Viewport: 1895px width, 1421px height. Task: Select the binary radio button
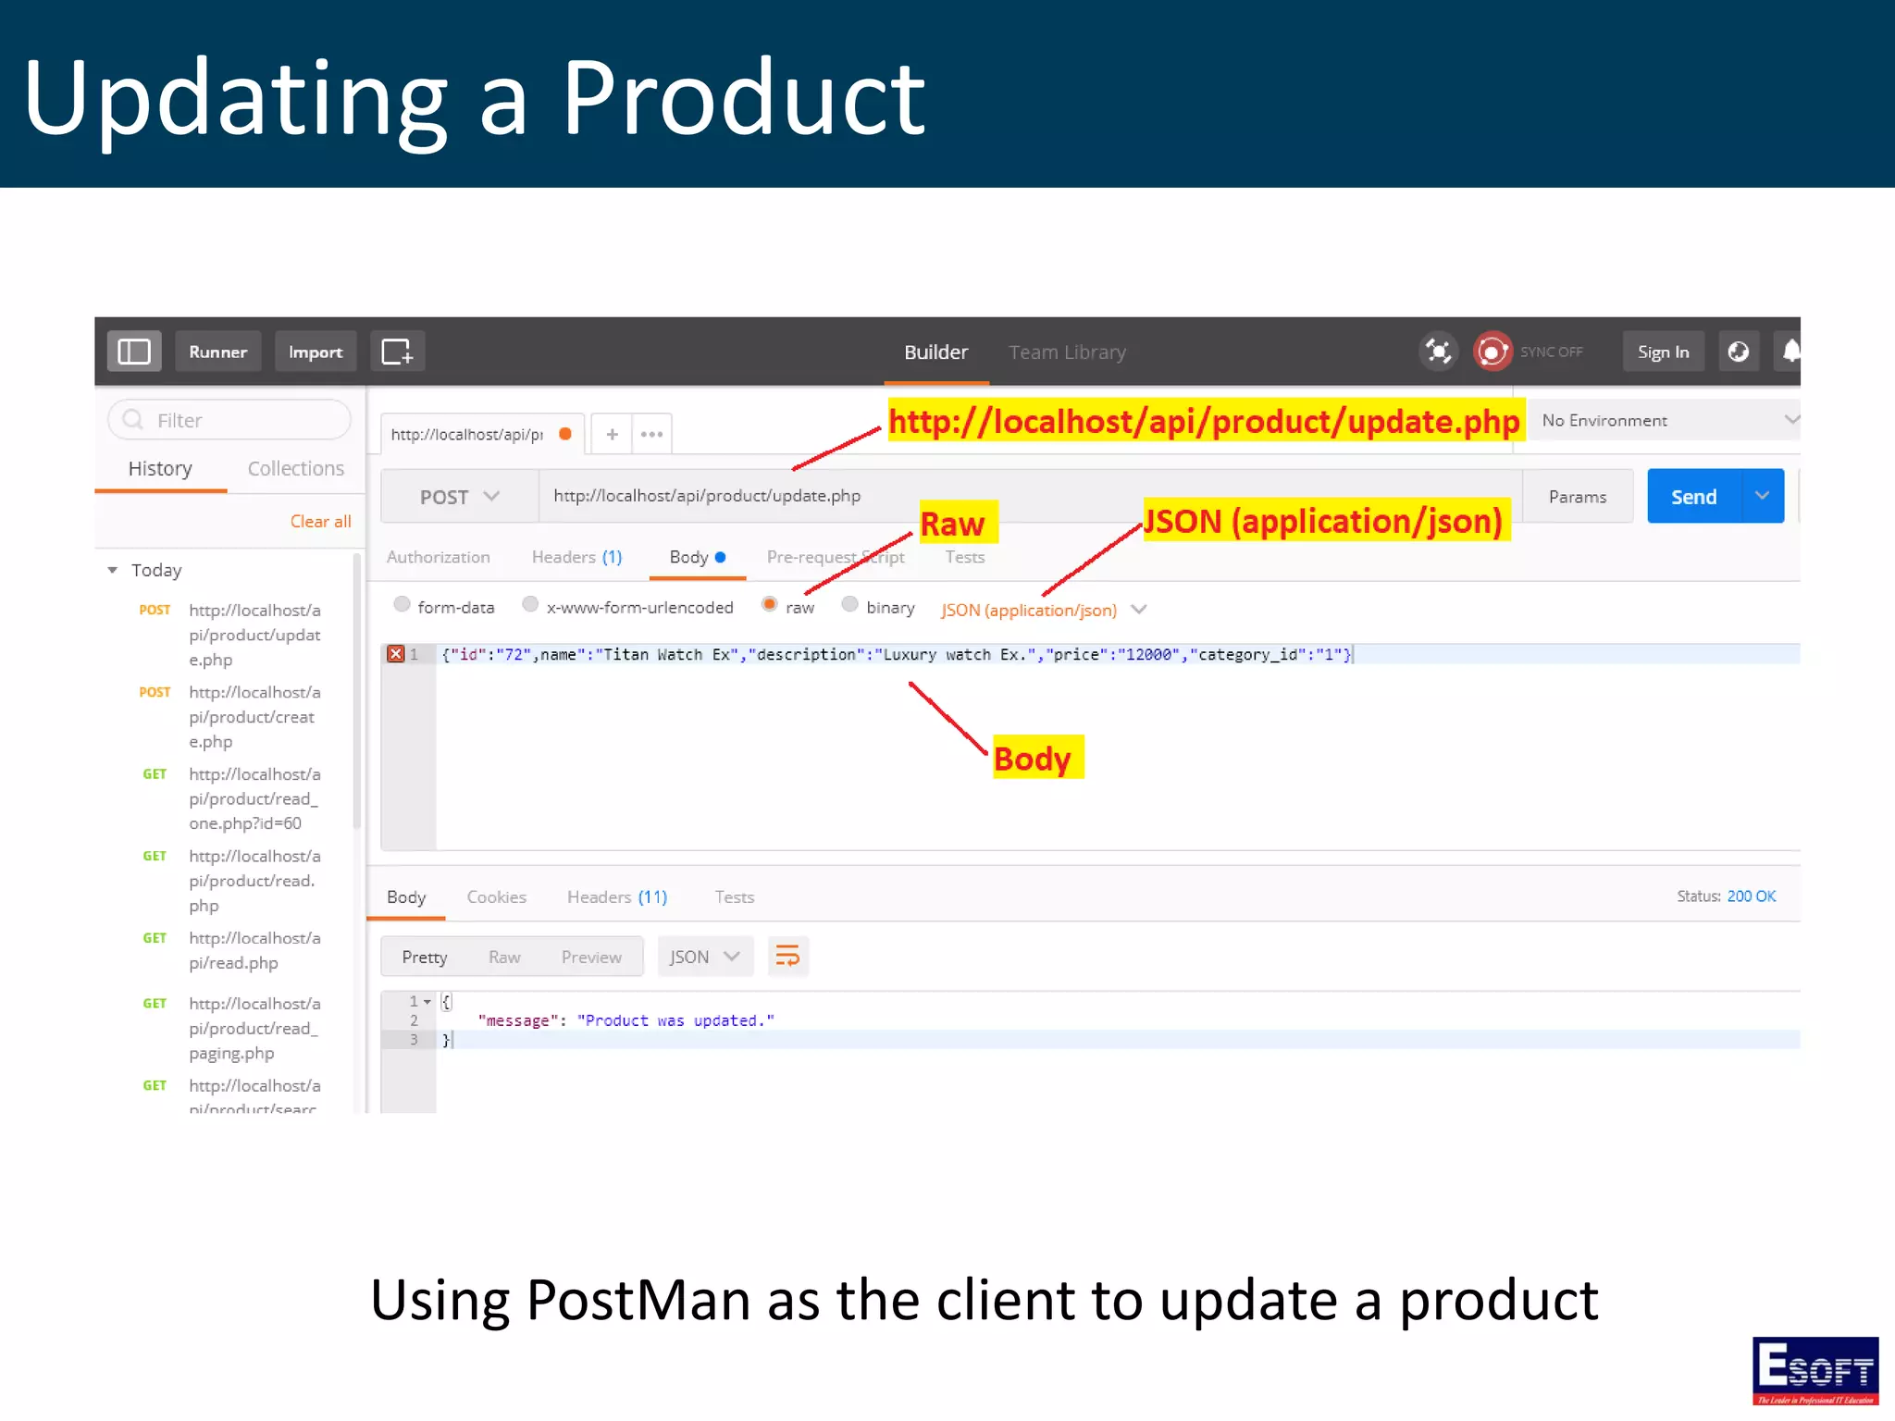(849, 605)
